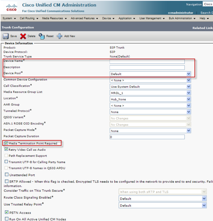213x221 pixels.
Task: Open the Device Pool dropdown
Action: pos(150,74)
